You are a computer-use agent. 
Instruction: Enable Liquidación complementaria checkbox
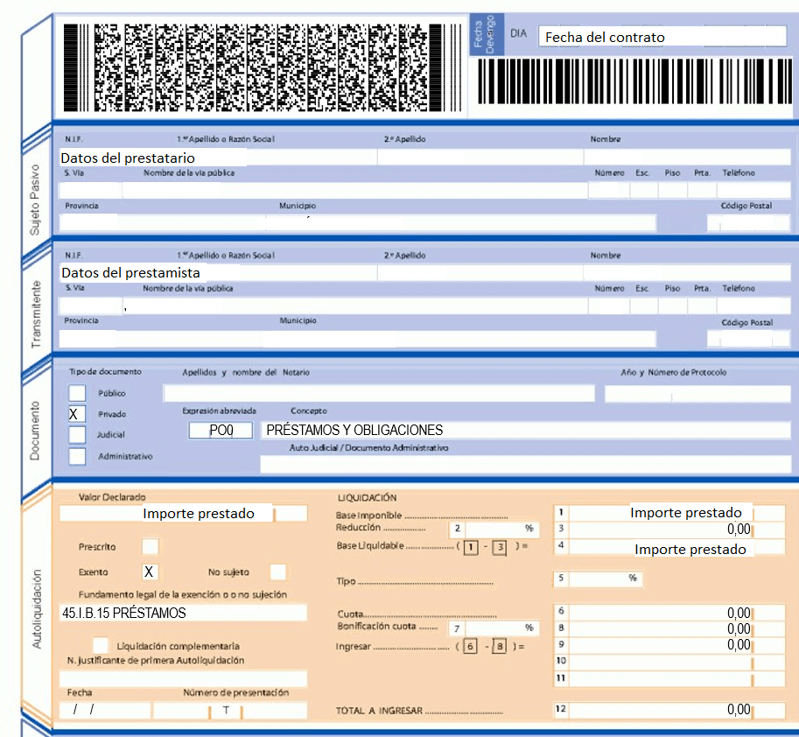click(100, 645)
